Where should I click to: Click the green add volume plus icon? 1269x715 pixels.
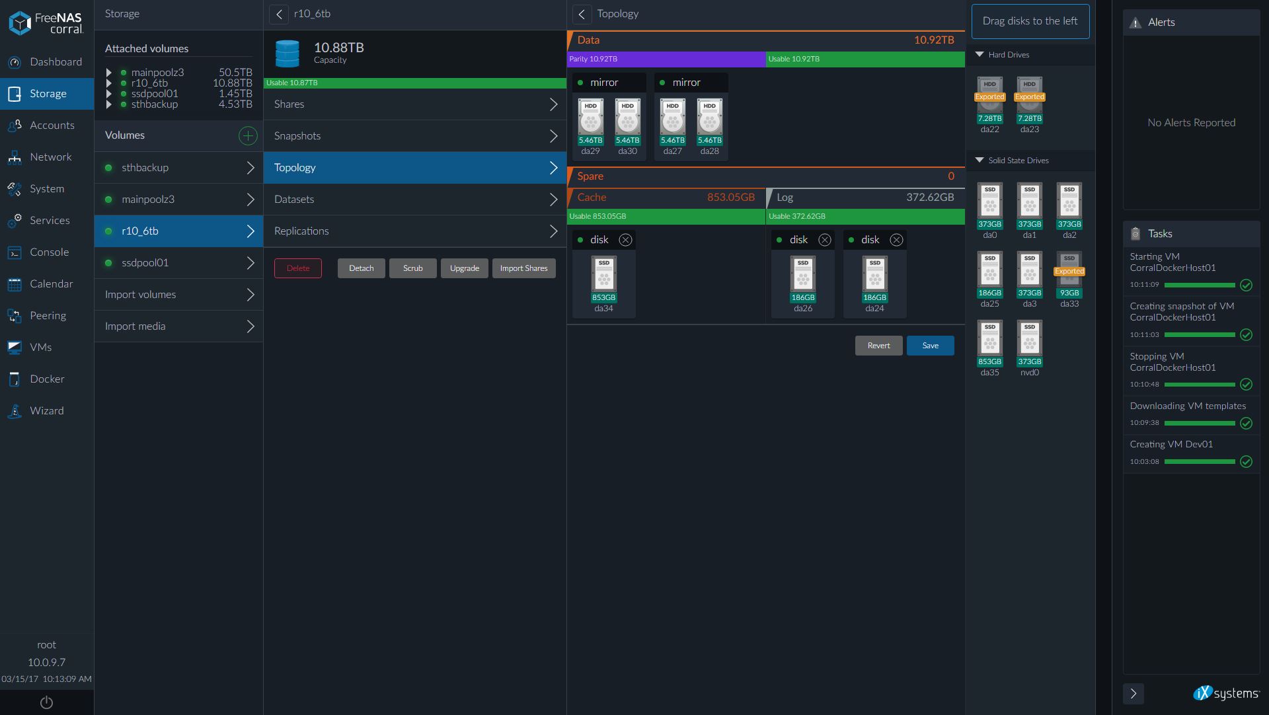coord(248,135)
